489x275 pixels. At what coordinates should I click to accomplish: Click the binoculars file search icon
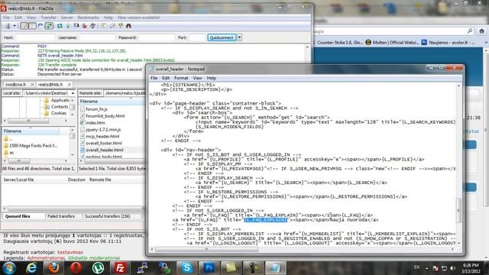tap(128, 26)
